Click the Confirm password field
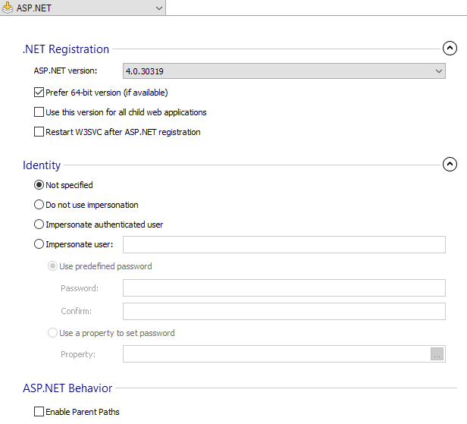Screen dimensions: 467x424 [284, 312]
